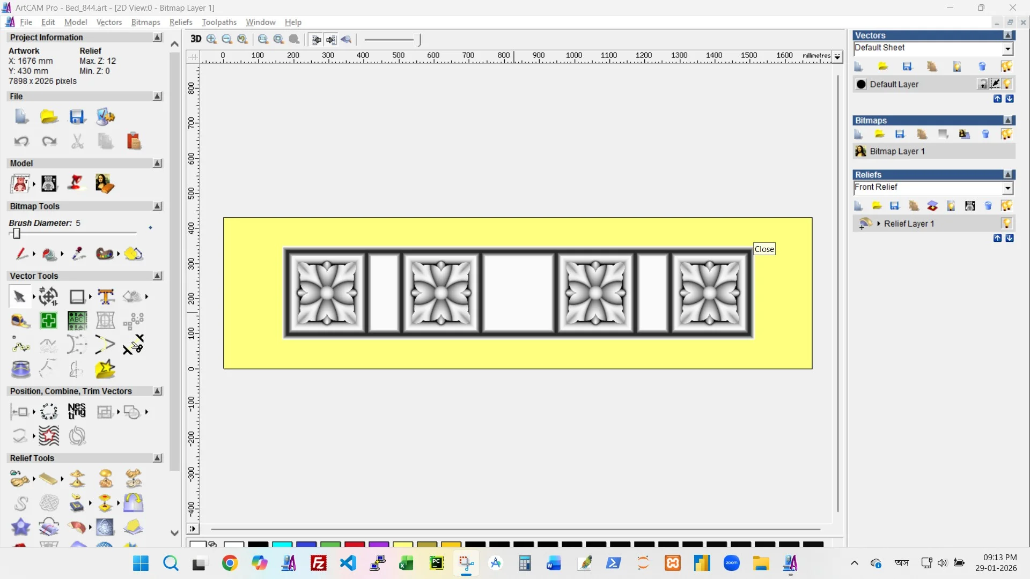Screen dimensions: 1030x579
Task: Click the Save file icon
Action: [x=77, y=117]
